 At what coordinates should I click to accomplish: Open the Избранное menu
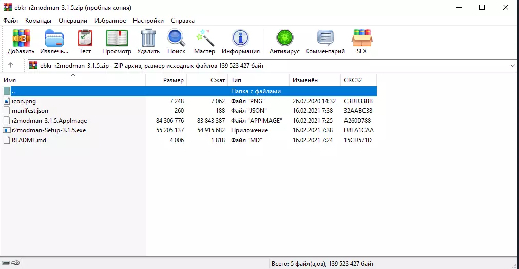[110, 21]
